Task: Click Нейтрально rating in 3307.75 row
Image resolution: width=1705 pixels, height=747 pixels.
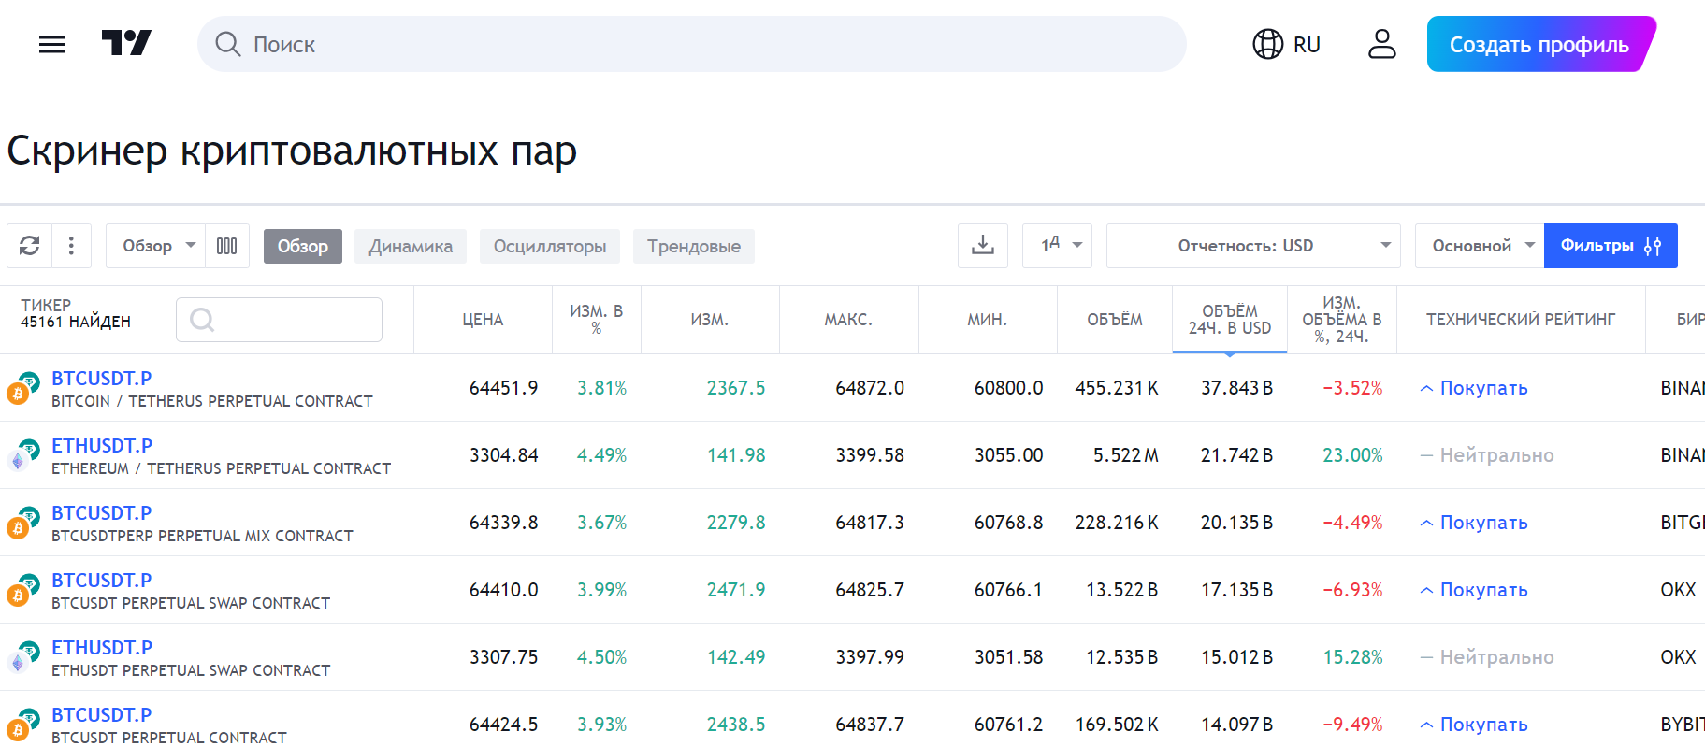Action: click(1487, 657)
